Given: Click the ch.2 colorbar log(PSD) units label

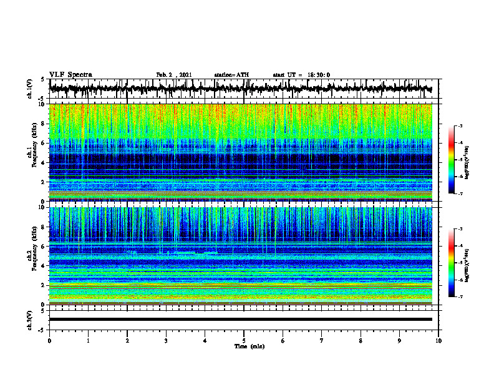Looking at the screenshot, I should pyautogui.click(x=468, y=265).
